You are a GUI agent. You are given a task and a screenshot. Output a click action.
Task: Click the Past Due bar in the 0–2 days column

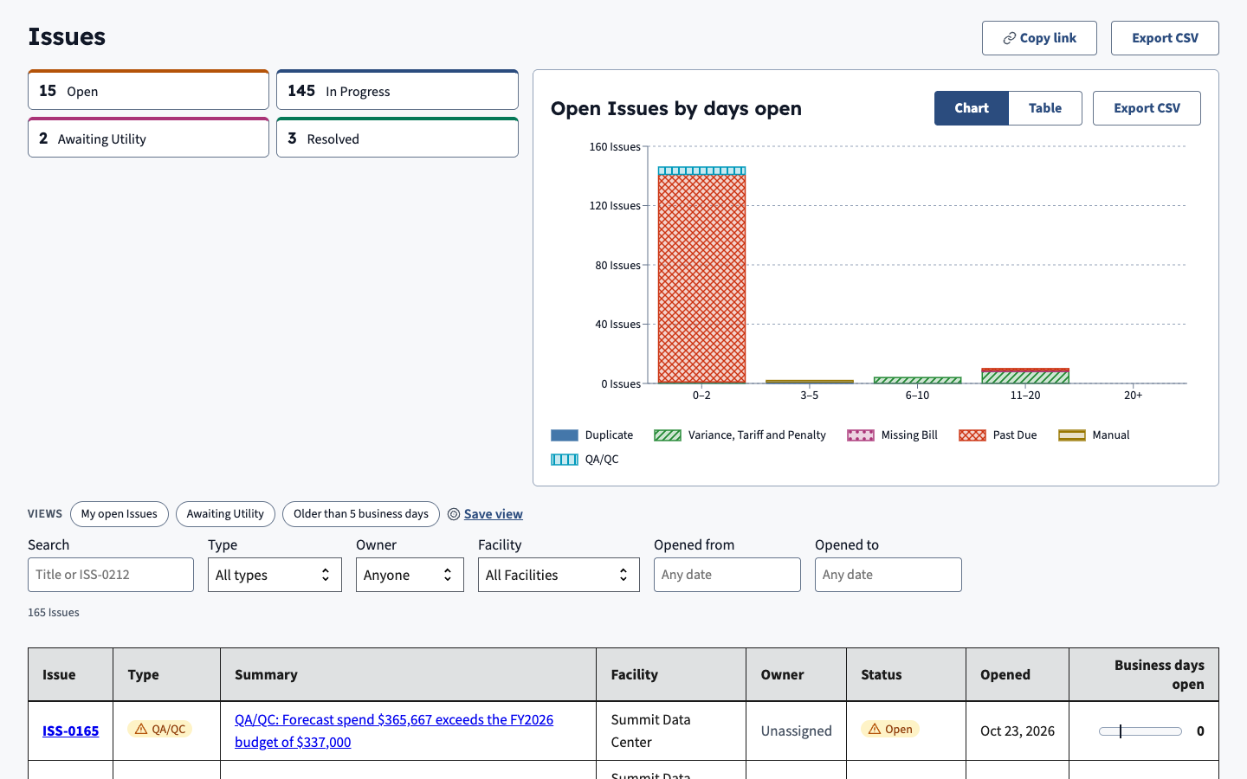701,279
